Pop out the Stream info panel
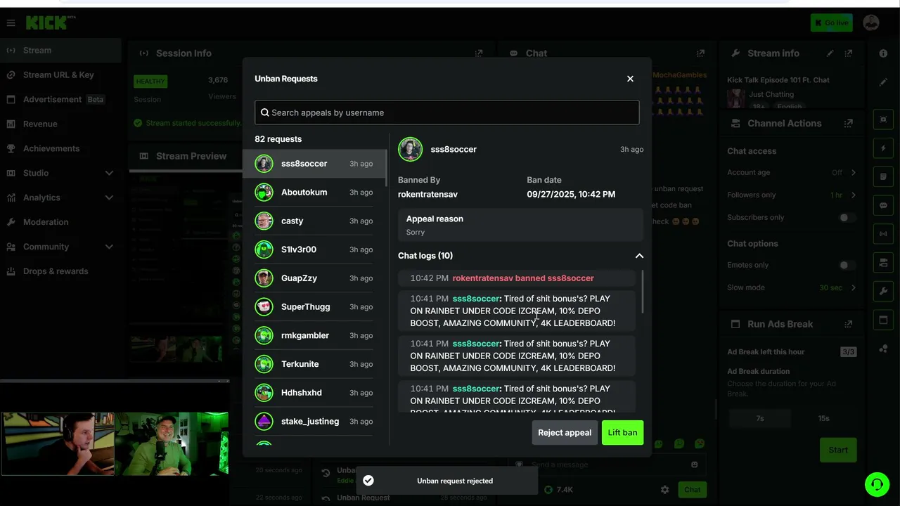 click(849, 53)
